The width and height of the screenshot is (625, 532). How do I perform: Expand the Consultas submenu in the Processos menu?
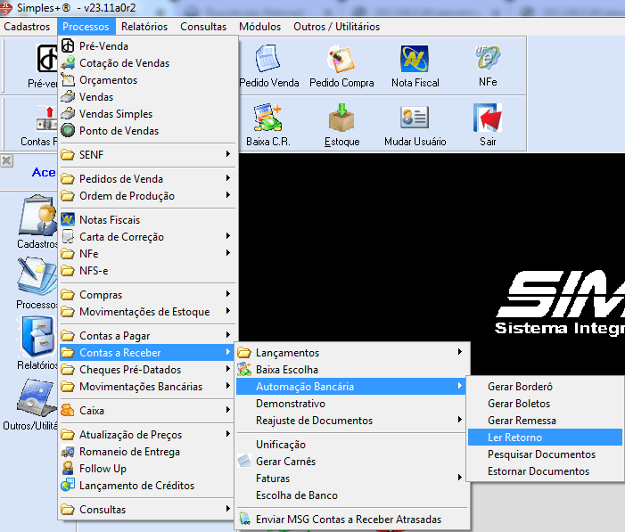pyautogui.click(x=148, y=510)
